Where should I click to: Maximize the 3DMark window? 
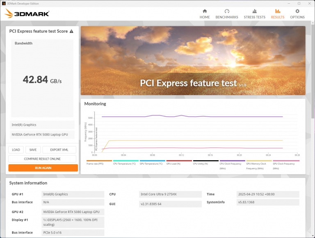pos(299,3)
